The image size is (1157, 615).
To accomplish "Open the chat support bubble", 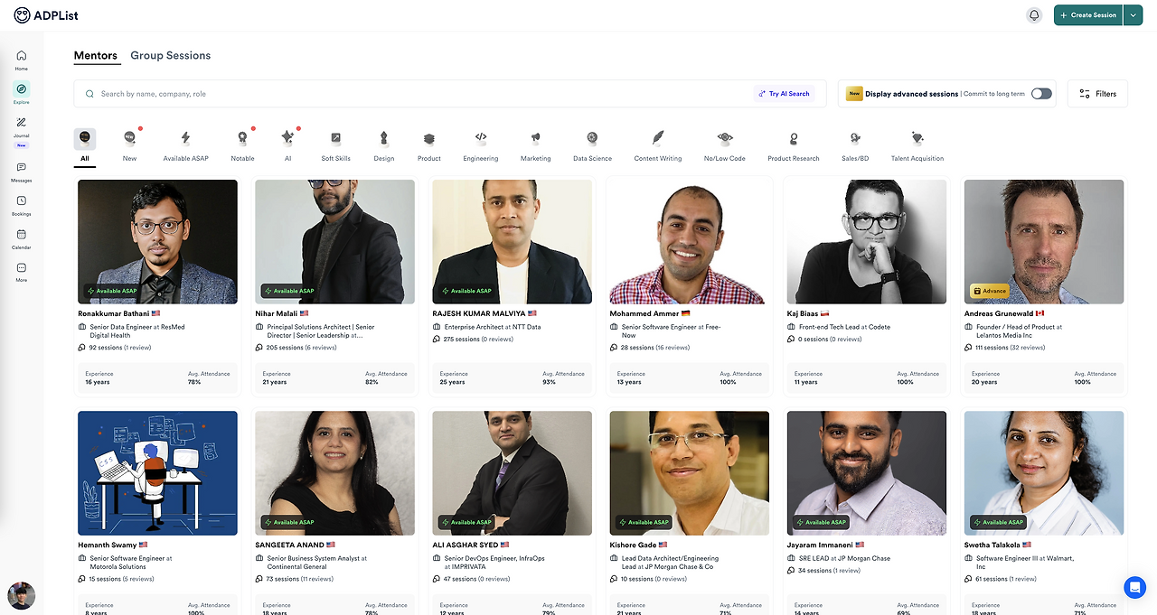I will 1135,587.
